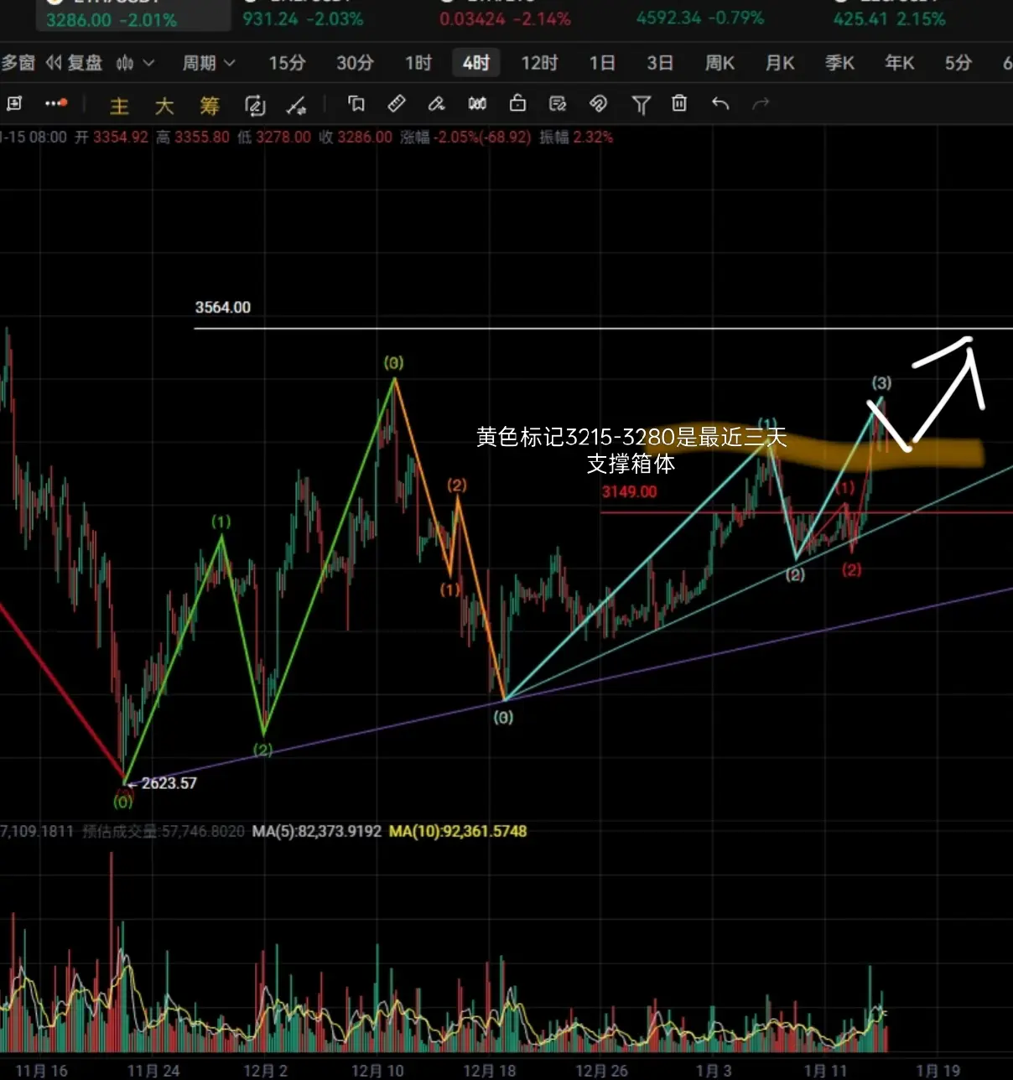1013x1080 pixels.
Task: Select the 4时 timeframe tab
Action: tap(476, 63)
